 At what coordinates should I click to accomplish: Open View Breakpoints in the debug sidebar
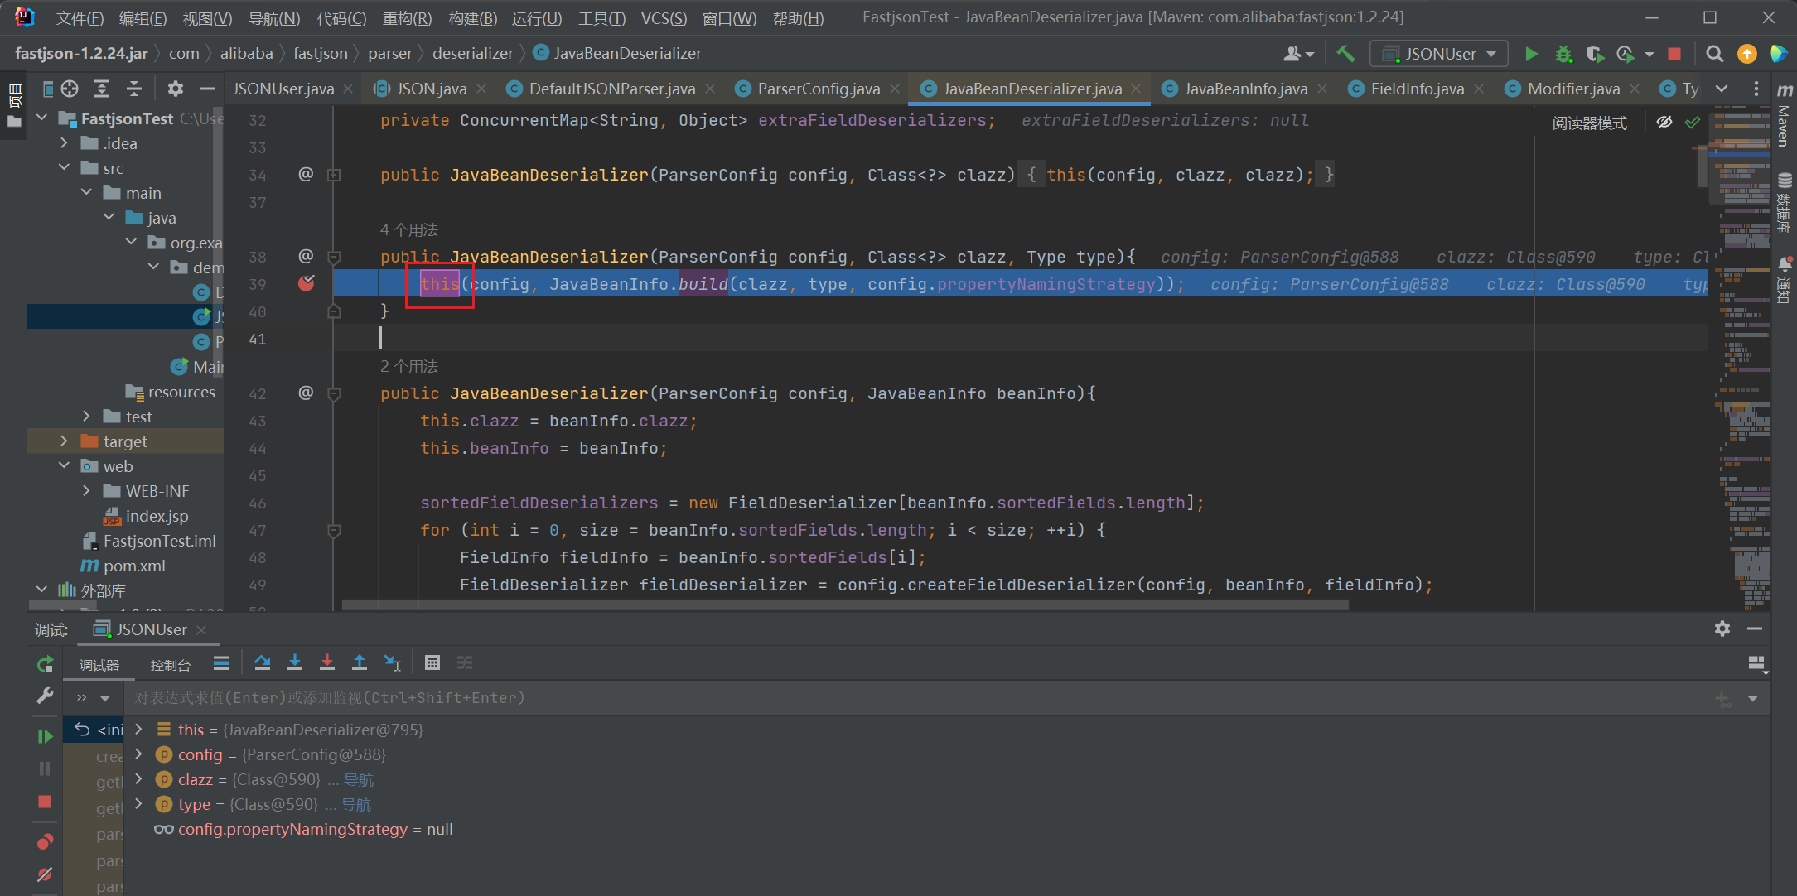[x=45, y=842]
